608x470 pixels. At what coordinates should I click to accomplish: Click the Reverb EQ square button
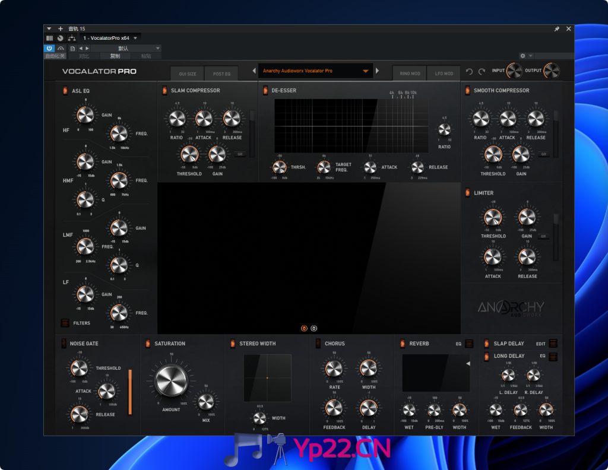[x=469, y=344]
